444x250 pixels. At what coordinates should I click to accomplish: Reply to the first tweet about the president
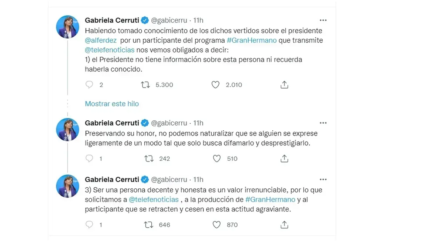pos(89,85)
